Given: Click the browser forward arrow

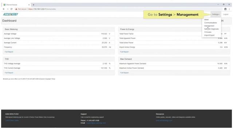Looking at the screenshot, I should 8,9.
